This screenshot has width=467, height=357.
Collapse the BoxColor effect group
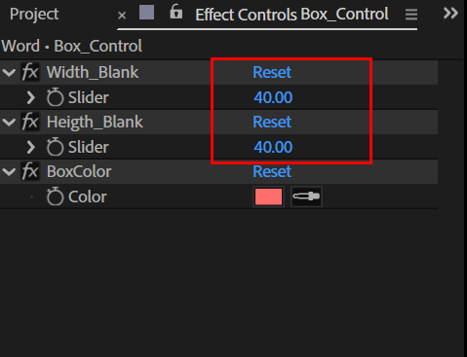(9, 171)
